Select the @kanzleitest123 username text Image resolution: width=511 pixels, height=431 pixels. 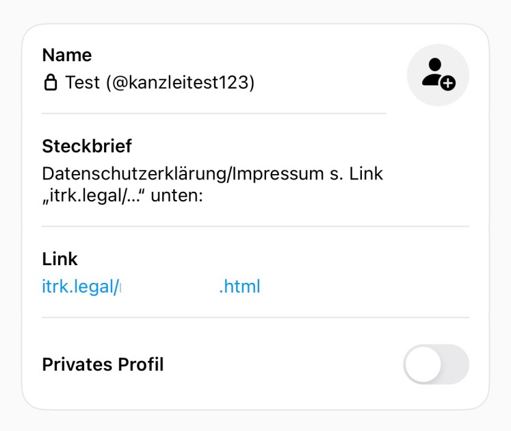click(179, 84)
